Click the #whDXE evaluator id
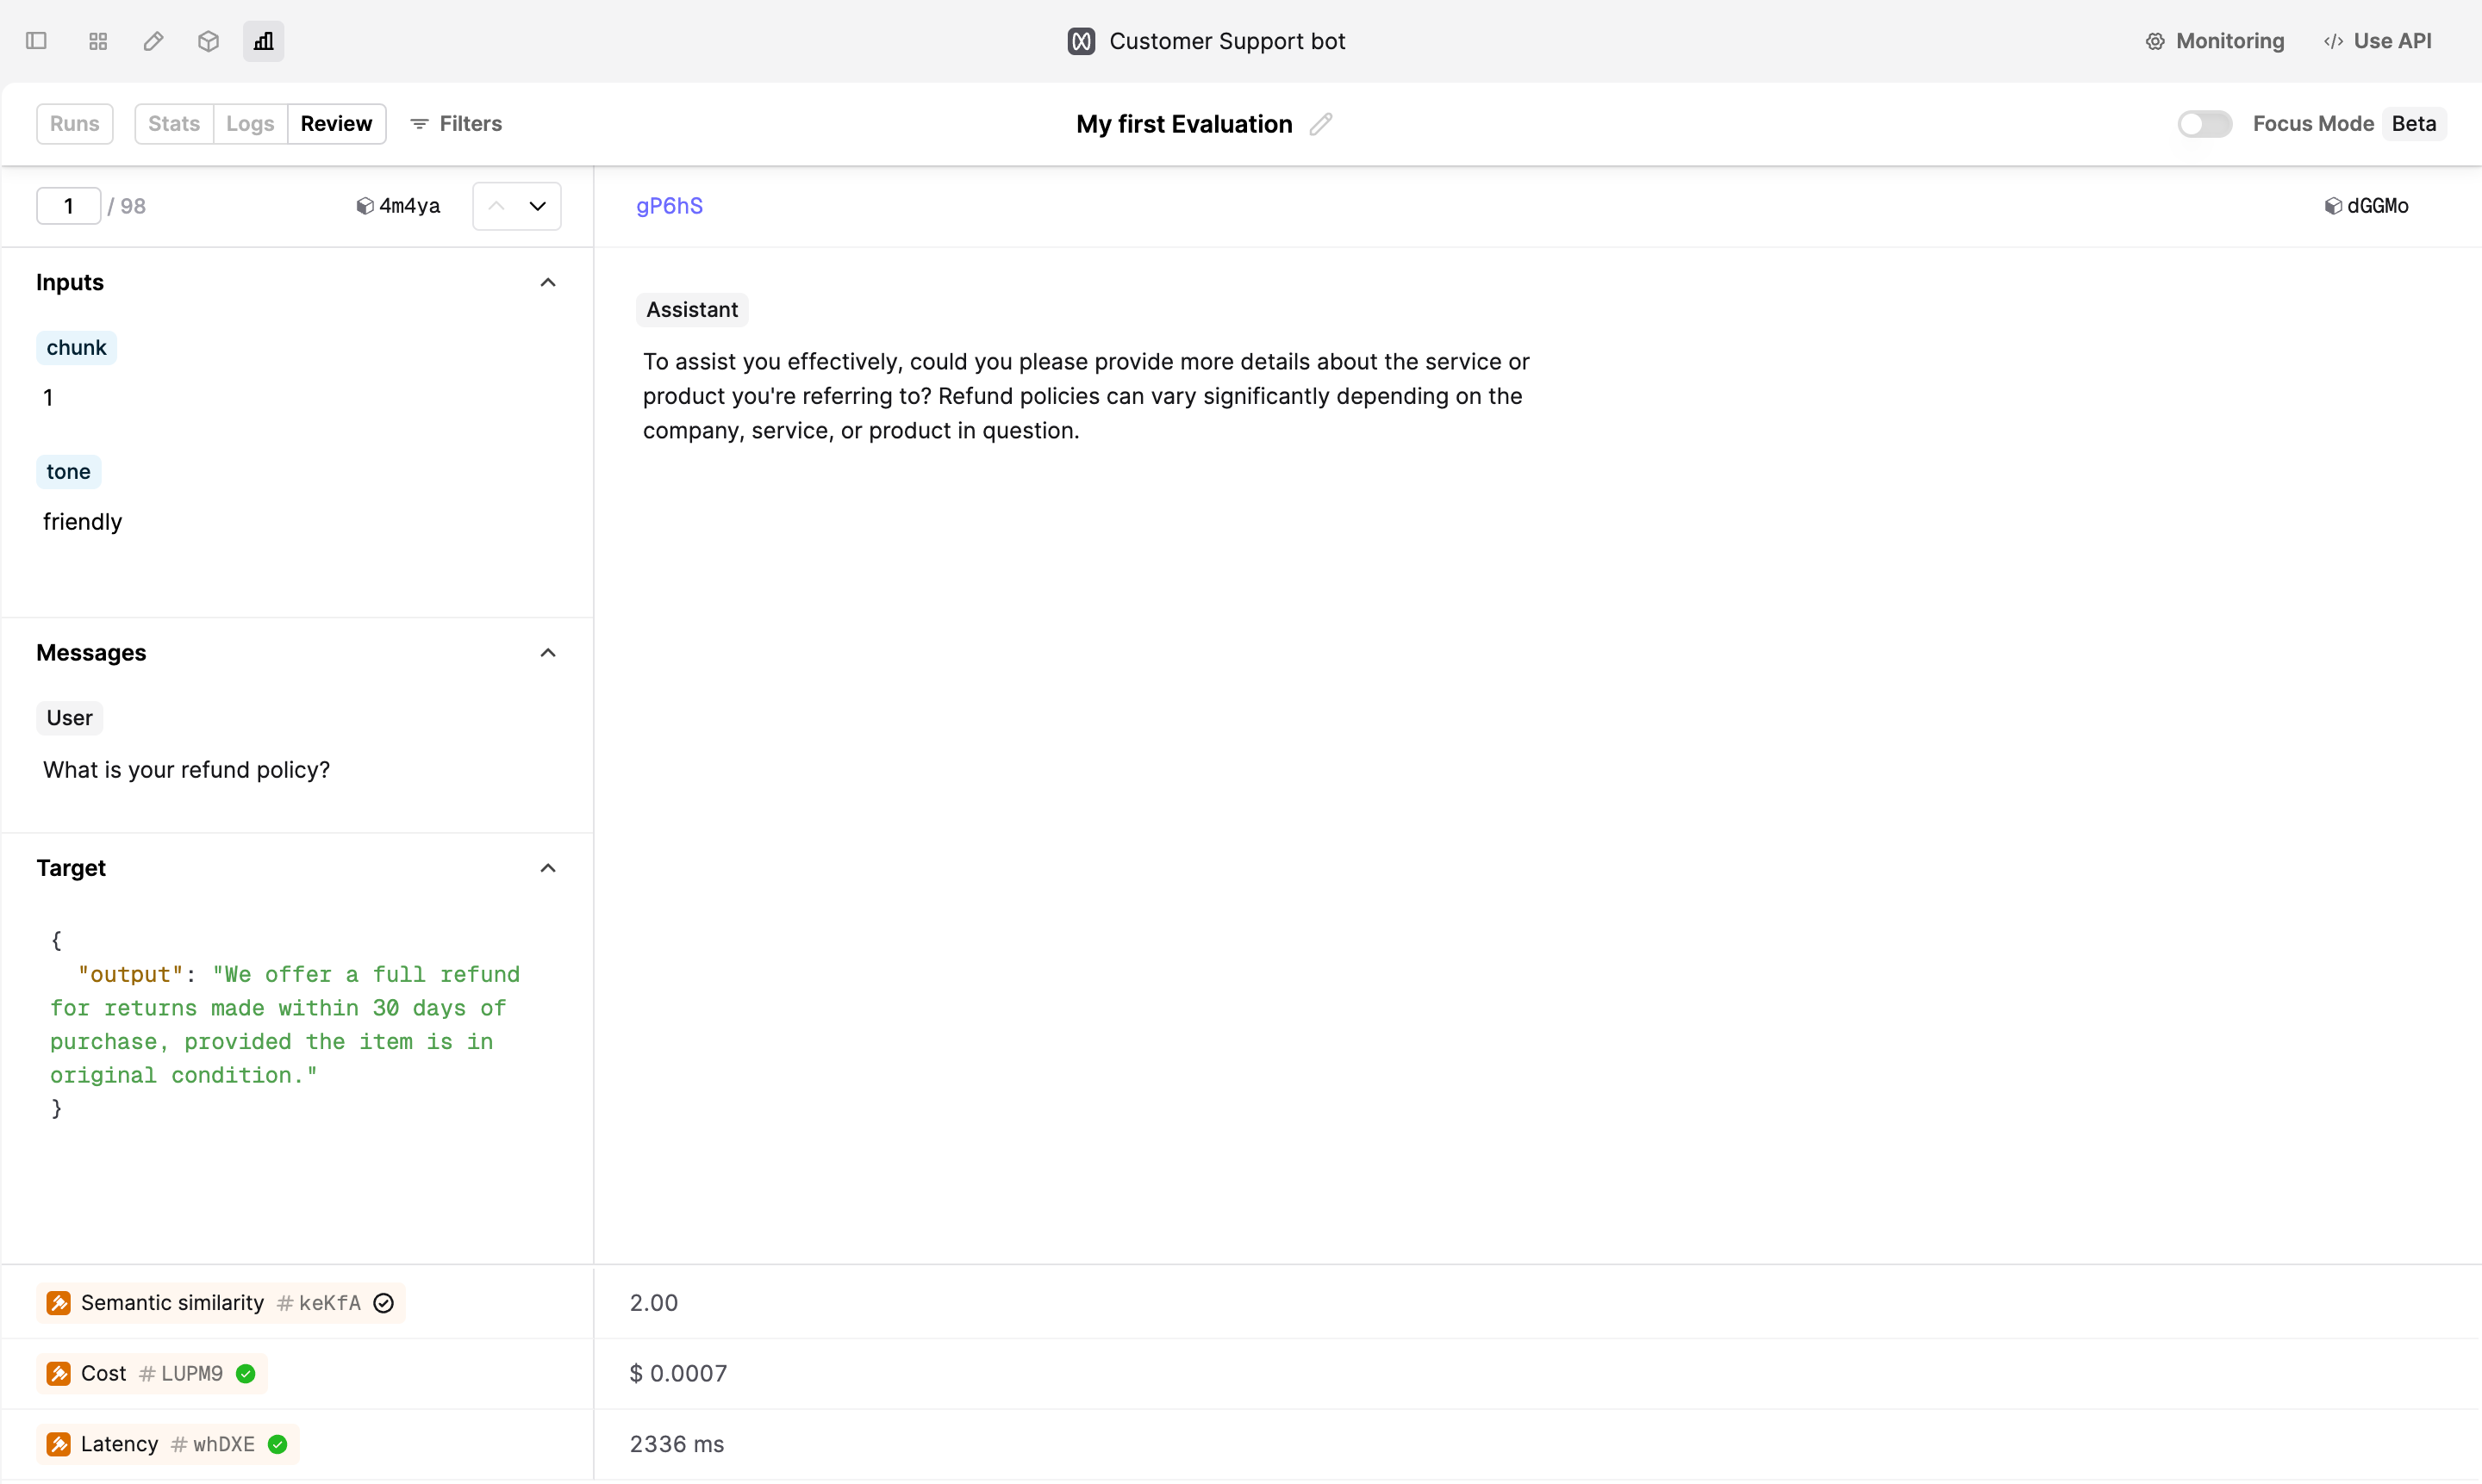This screenshot has height=1484, width=2482. pos(213,1444)
